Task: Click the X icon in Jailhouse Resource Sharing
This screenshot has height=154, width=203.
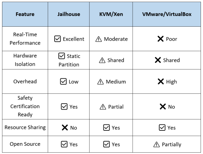Action: pyautogui.click(x=65, y=128)
